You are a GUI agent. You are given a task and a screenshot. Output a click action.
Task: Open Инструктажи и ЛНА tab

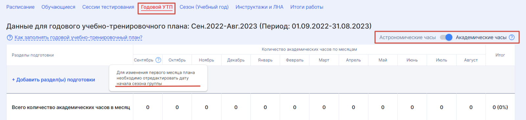pyautogui.click(x=259, y=7)
